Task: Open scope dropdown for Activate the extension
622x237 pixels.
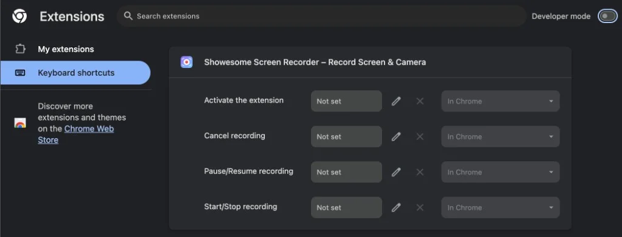Action: click(x=501, y=101)
